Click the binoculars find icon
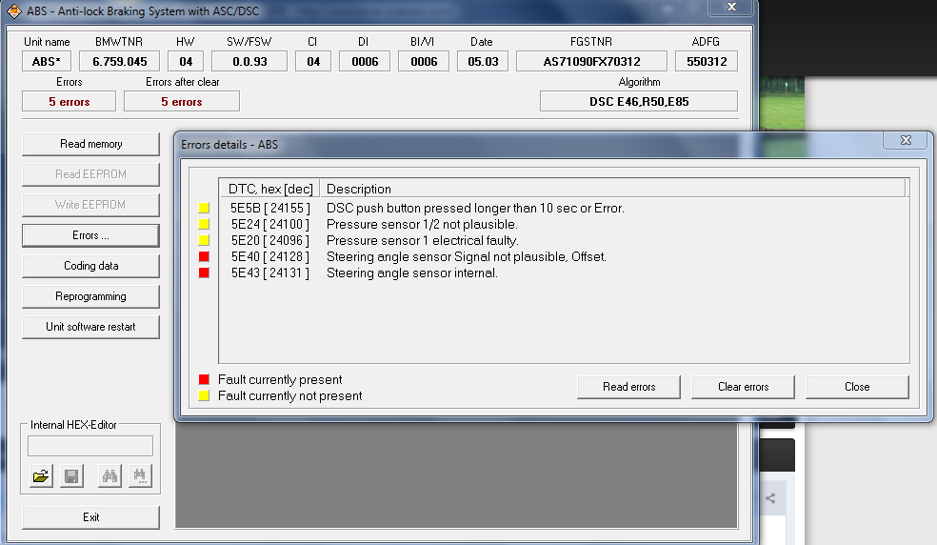The height and width of the screenshot is (545, 937). (110, 476)
